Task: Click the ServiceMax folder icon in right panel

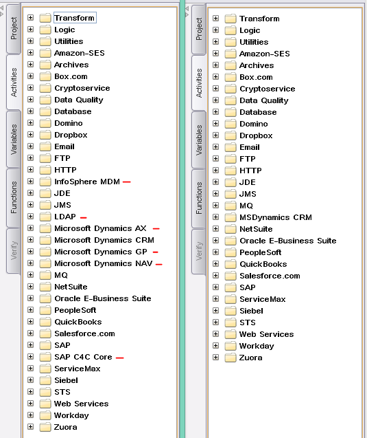Action: pos(230,299)
